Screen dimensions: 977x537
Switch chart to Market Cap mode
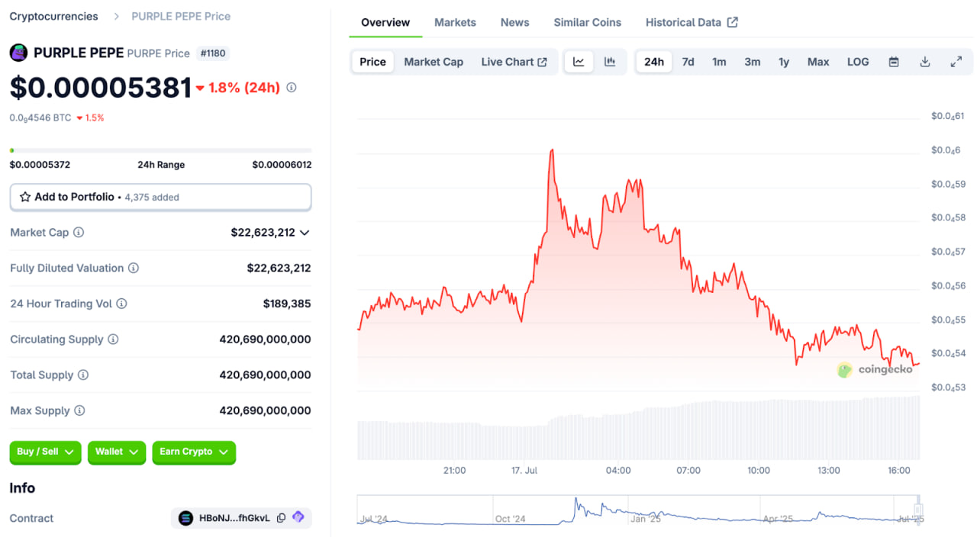434,62
